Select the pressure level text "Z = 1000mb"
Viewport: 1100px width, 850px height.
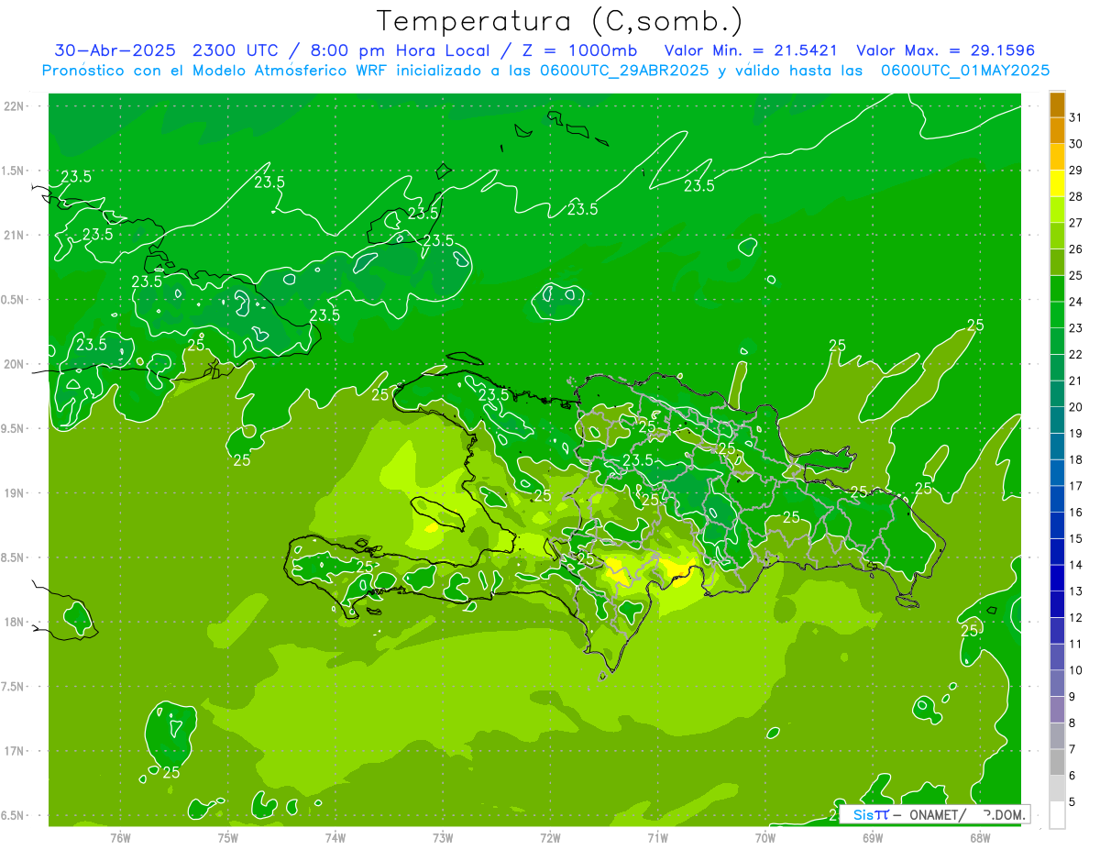(x=580, y=50)
